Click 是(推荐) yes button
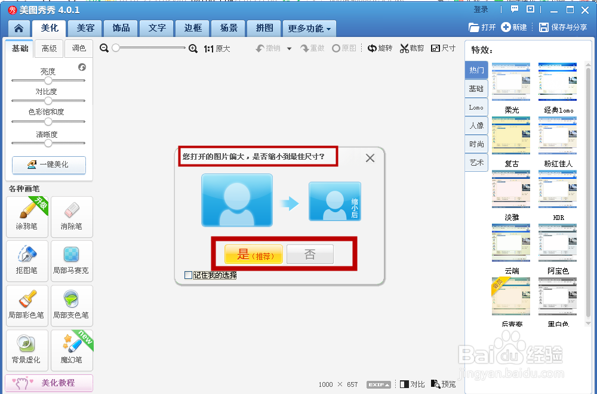This screenshot has width=597, height=394. pyautogui.click(x=254, y=254)
